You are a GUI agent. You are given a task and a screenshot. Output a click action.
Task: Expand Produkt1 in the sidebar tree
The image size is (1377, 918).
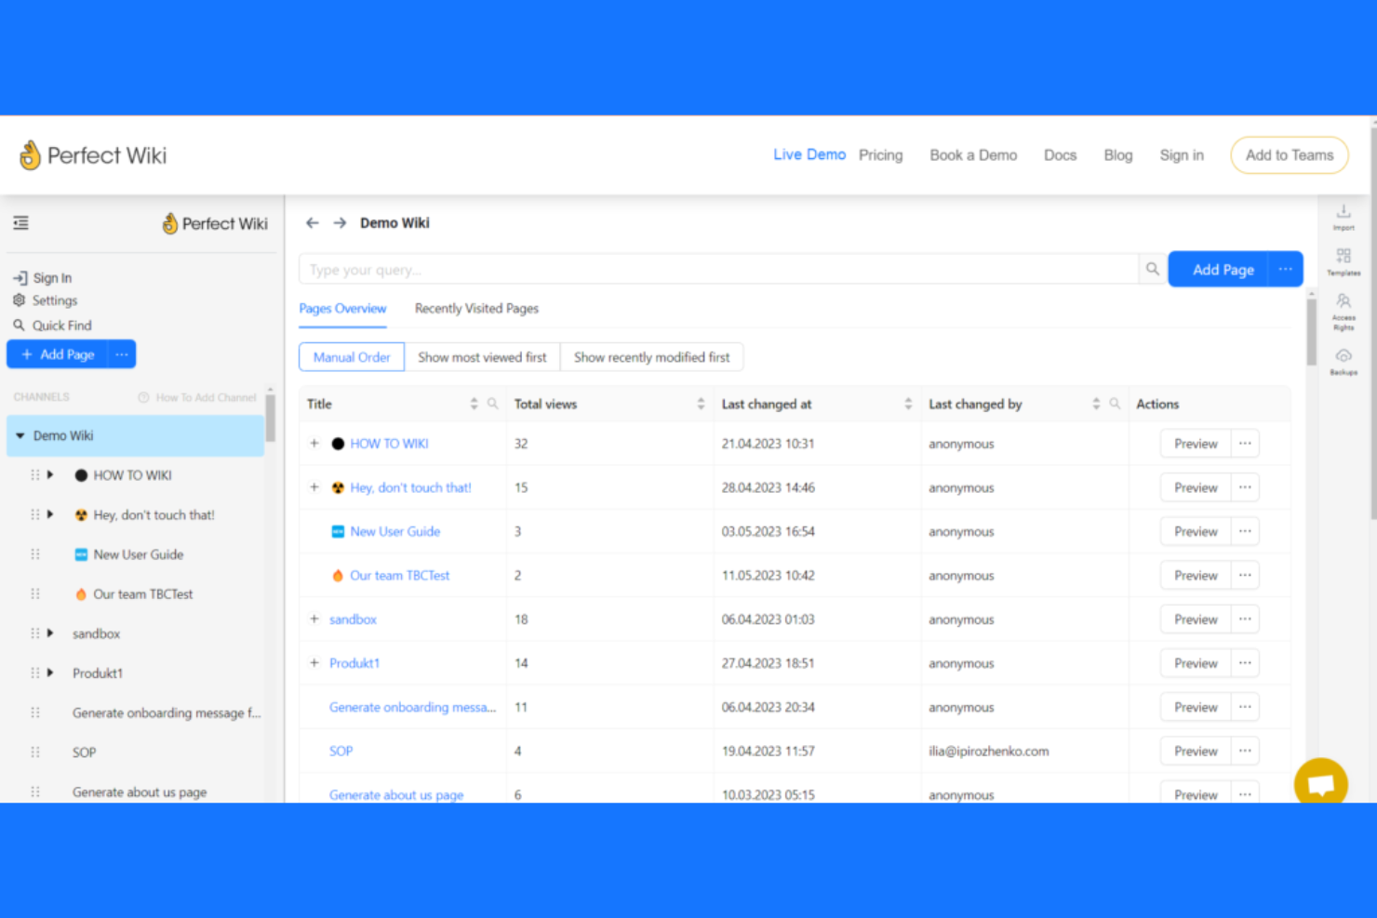(50, 672)
